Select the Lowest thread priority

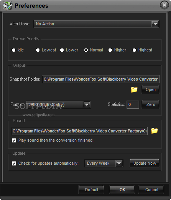tap(38, 50)
